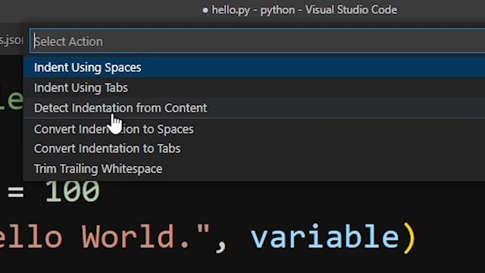Pick Convert Indentation to Spaces
Viewport: 485px width, 273px height.
pyautogui.click(x=255, y=129)
